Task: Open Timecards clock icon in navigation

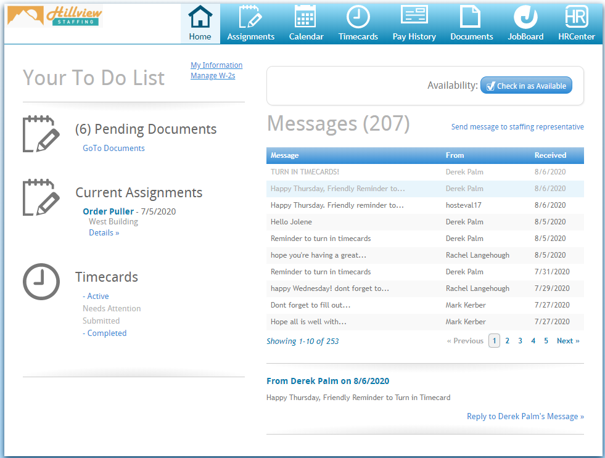Action: coord(358,17)
